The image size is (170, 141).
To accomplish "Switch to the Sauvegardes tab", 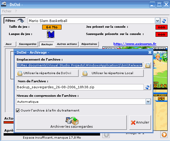I will 28,44.
